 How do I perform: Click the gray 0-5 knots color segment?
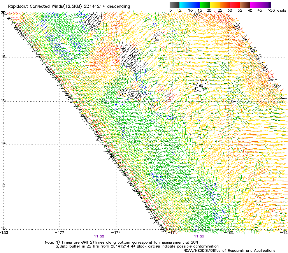[x=174, y=5]
